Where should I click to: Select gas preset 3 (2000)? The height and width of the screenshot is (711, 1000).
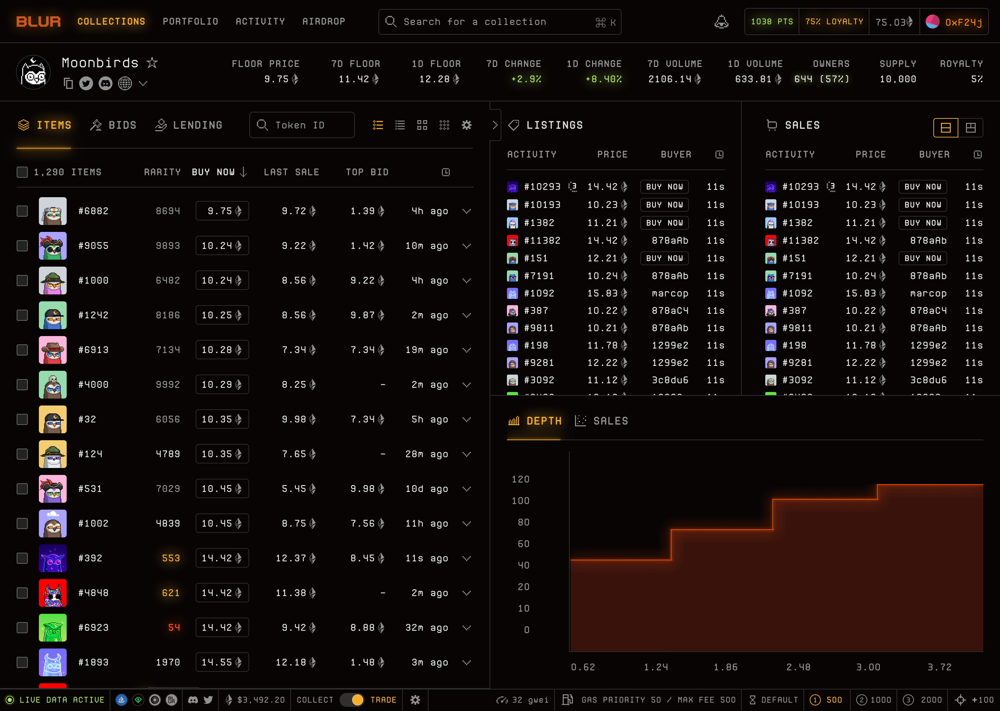(x=923, y=700)
